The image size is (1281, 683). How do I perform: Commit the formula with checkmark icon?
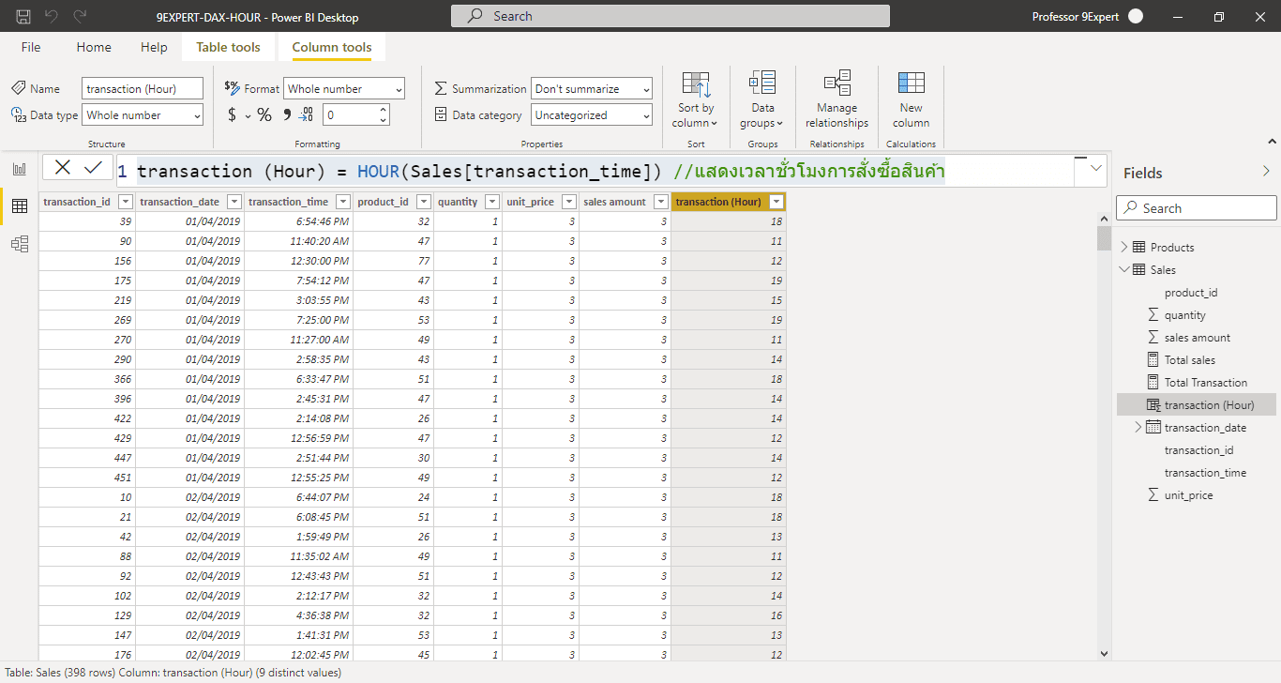coord(93,167)
